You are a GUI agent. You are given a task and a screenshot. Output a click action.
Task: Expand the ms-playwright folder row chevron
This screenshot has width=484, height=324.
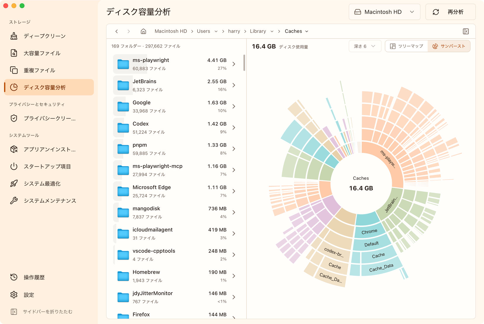(234, 64)
